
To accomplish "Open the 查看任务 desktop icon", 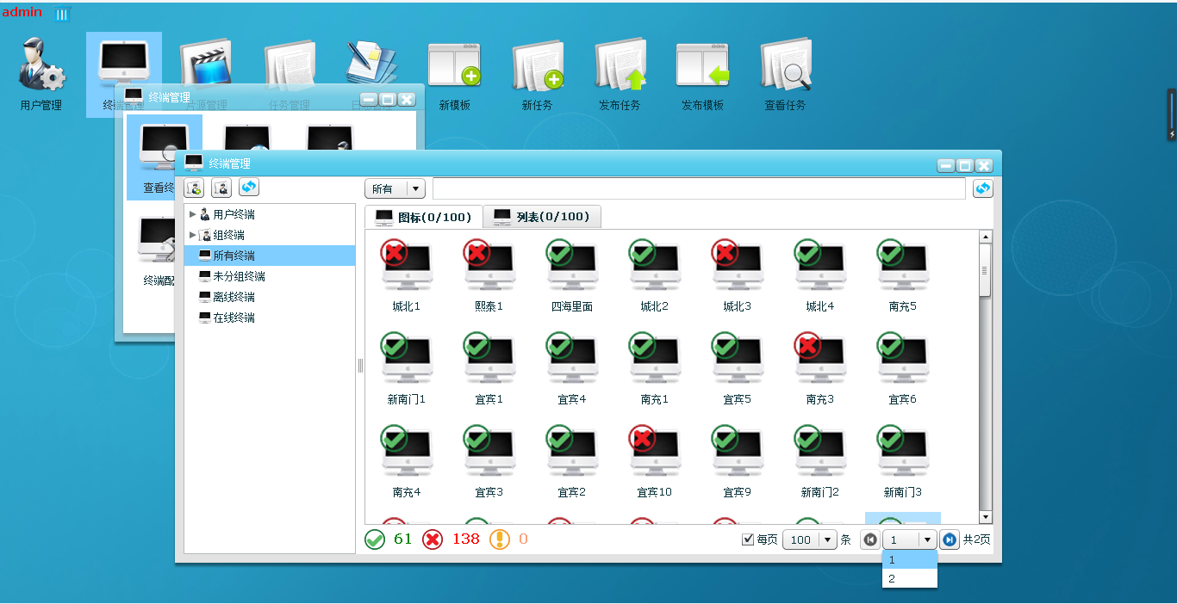I will (785, 75).
